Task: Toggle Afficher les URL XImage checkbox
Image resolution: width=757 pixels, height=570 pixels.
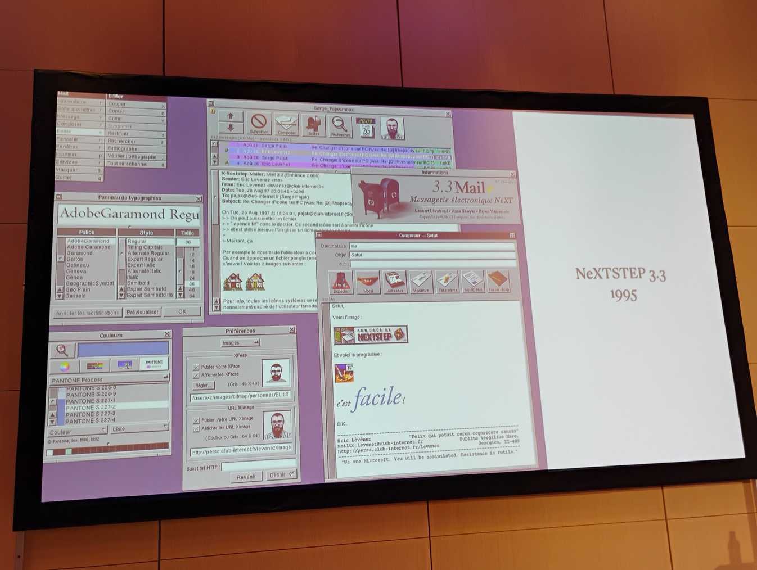Action: click(x=196, y=429)
